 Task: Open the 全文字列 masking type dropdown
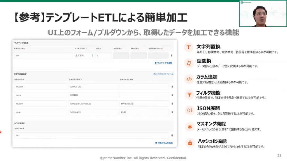tap(84, 56)
